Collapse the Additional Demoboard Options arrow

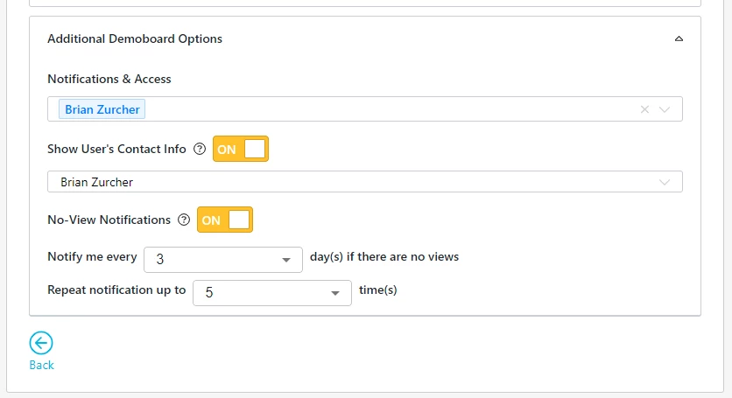coord(679,39)
